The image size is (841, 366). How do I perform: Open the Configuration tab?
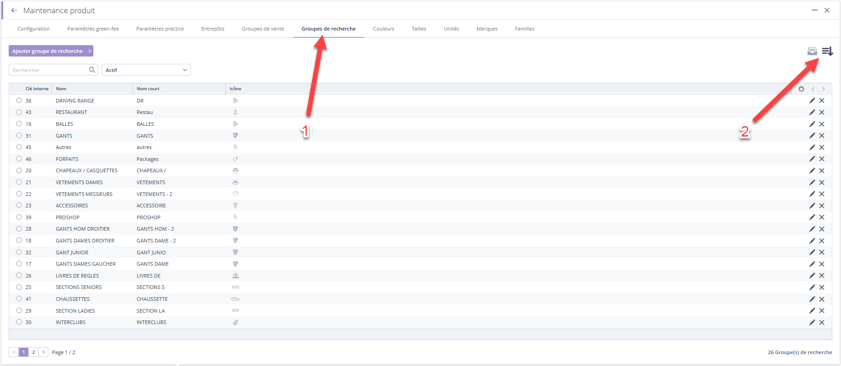(x=34, y=29)
